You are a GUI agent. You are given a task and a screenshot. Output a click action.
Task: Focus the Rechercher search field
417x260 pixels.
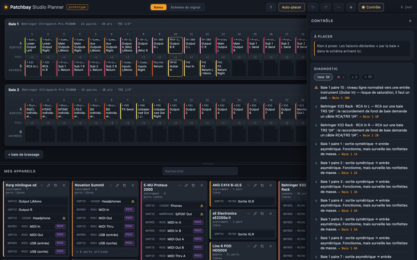200,171
